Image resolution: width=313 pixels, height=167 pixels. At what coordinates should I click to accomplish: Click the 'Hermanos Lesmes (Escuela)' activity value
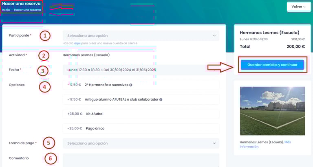86,55
